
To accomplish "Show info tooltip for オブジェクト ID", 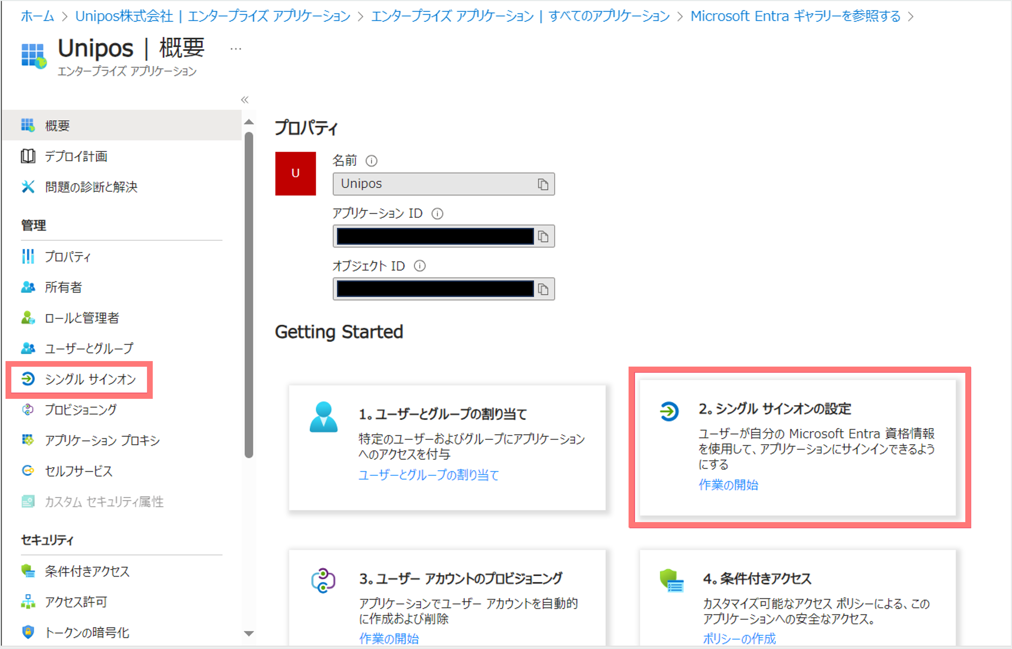I will (x=420, y=266).
